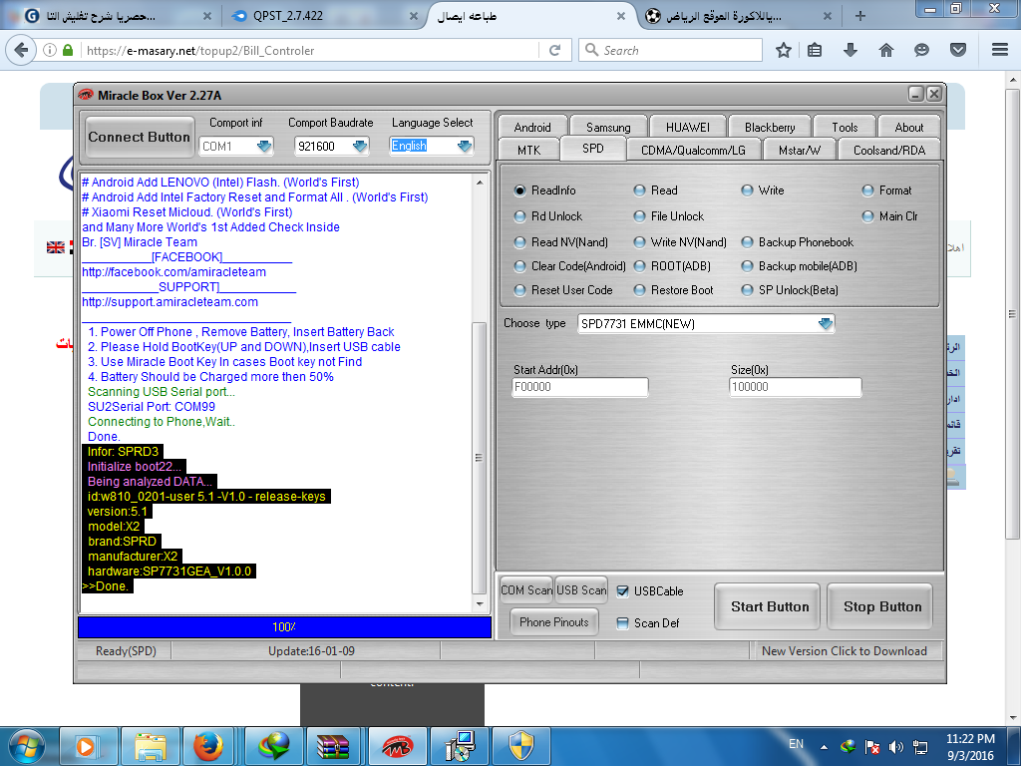Switch to the Samsung tab

[x=608, y=127]
